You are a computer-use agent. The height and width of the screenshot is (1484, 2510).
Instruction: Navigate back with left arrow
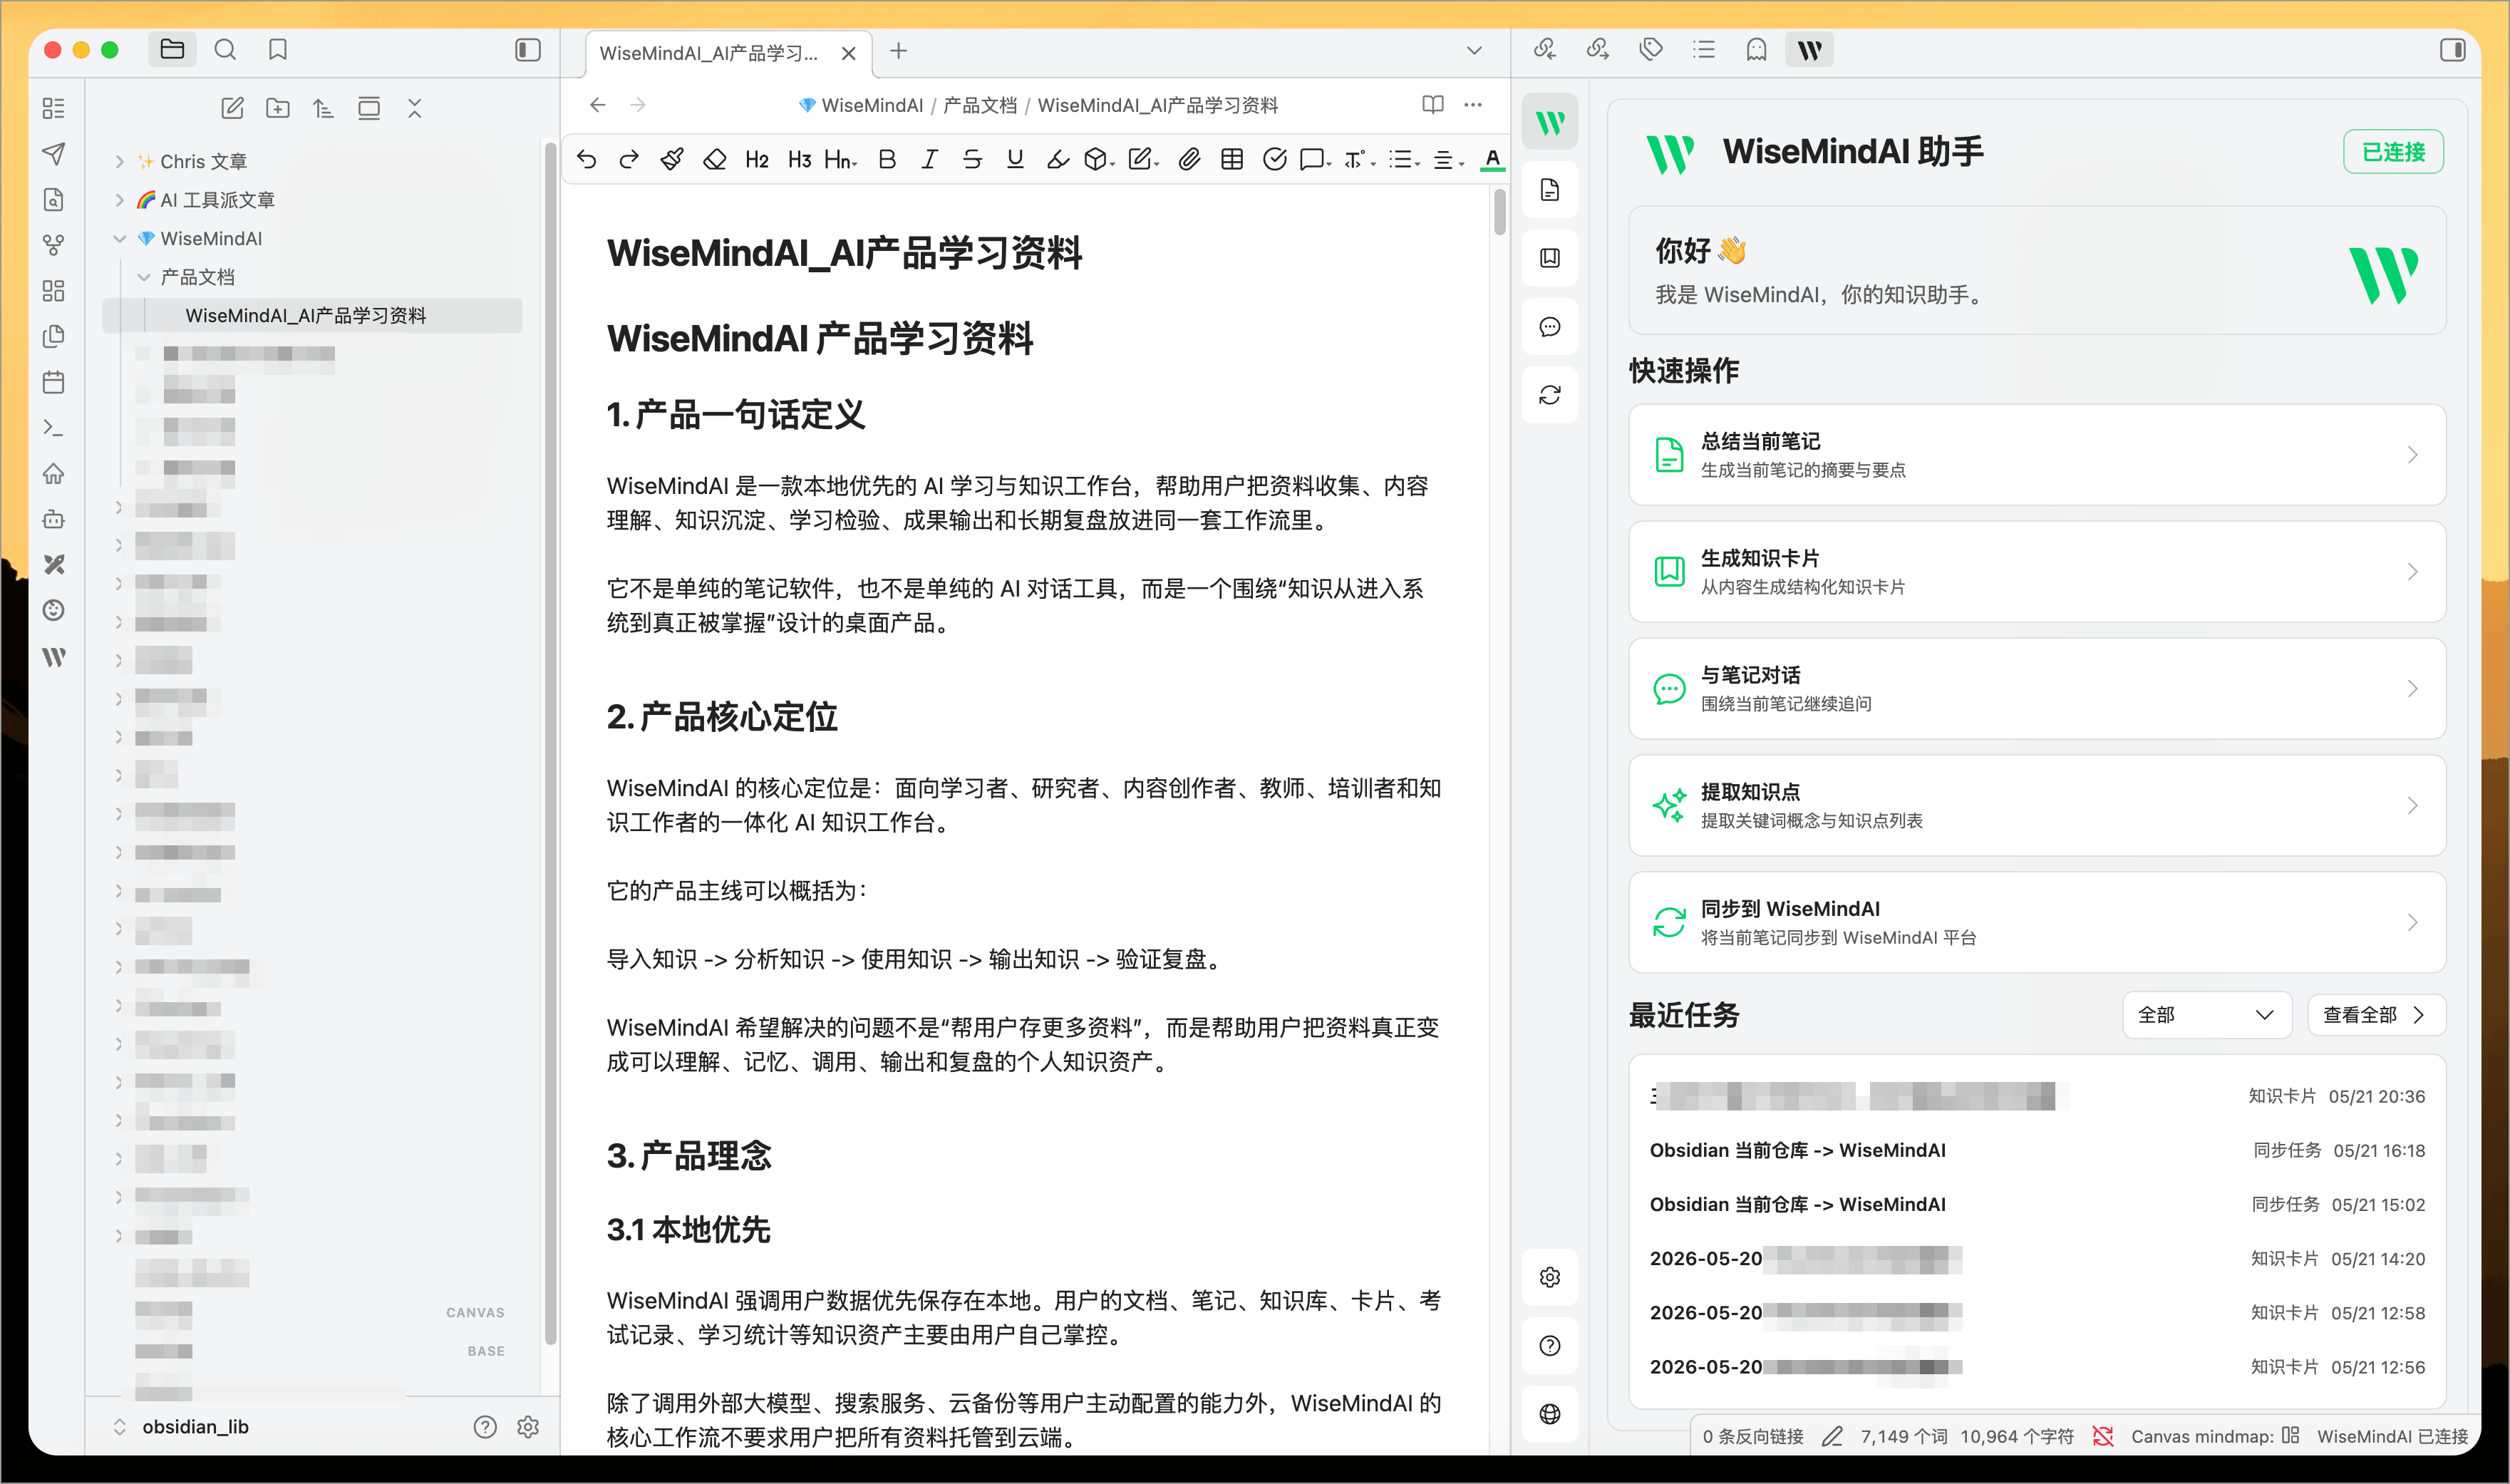click(x=598, y=105)
